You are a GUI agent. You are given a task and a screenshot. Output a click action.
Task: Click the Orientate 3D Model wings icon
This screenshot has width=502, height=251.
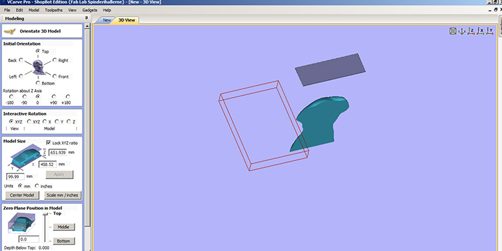tap(10, 31)
